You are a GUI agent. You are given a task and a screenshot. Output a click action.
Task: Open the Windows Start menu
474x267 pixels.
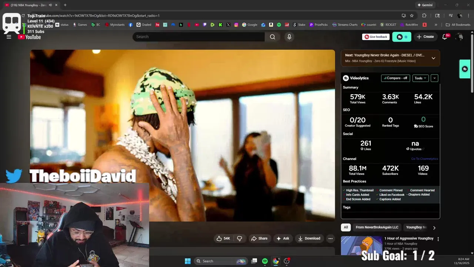[188, 261]
